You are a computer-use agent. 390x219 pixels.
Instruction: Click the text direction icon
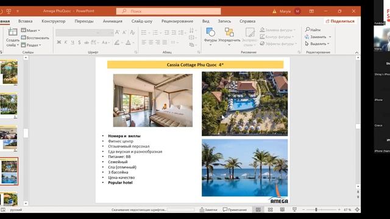coord(191,30)
